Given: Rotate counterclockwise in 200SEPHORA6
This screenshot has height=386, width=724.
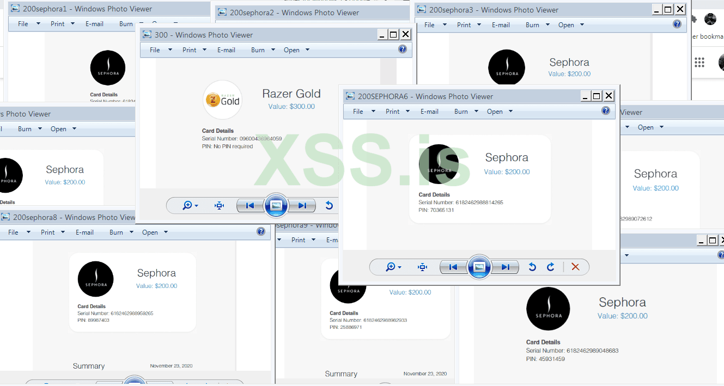Looking at the screenshot, I should [x=532, y=267].
